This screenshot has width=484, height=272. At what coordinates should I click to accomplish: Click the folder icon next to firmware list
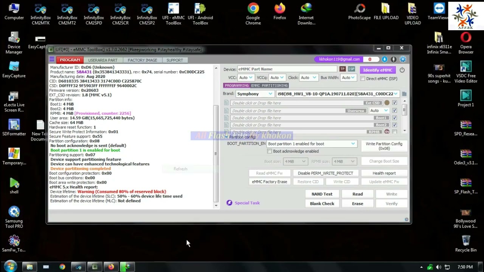coord(404,94)
